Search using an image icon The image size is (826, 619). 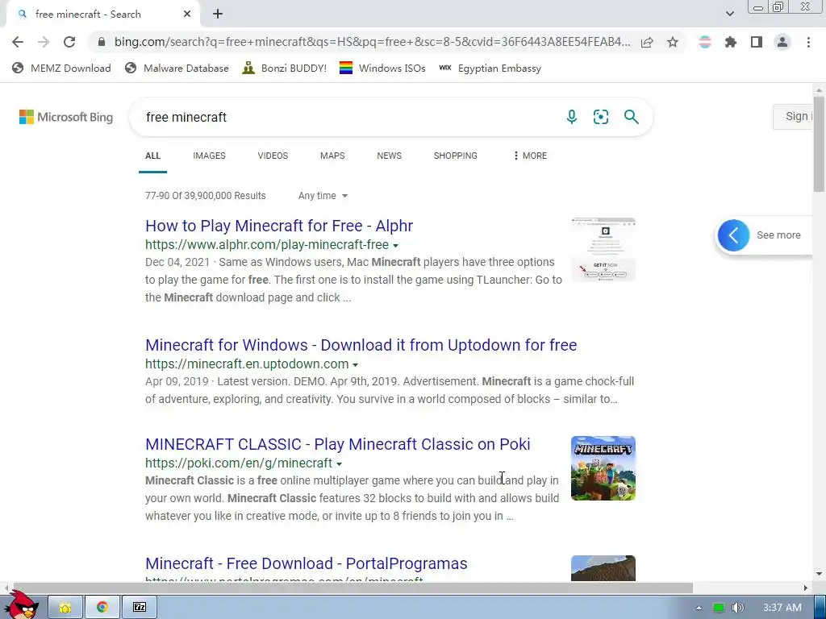tap(600, 117)
